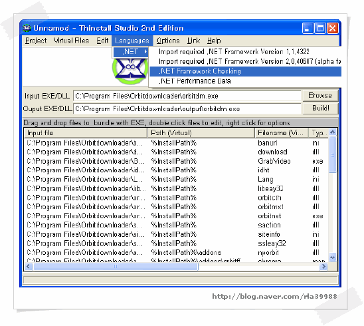
Task: Click the Input EXE/DLL path field
Action: coord(187,96)
